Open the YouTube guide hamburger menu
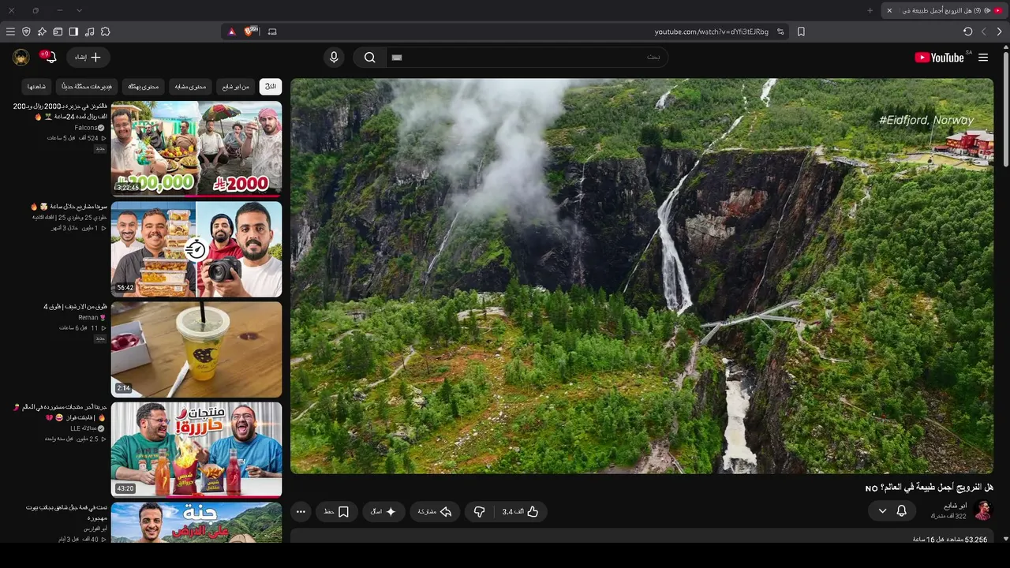The image size is (1010, 568). 983,58
